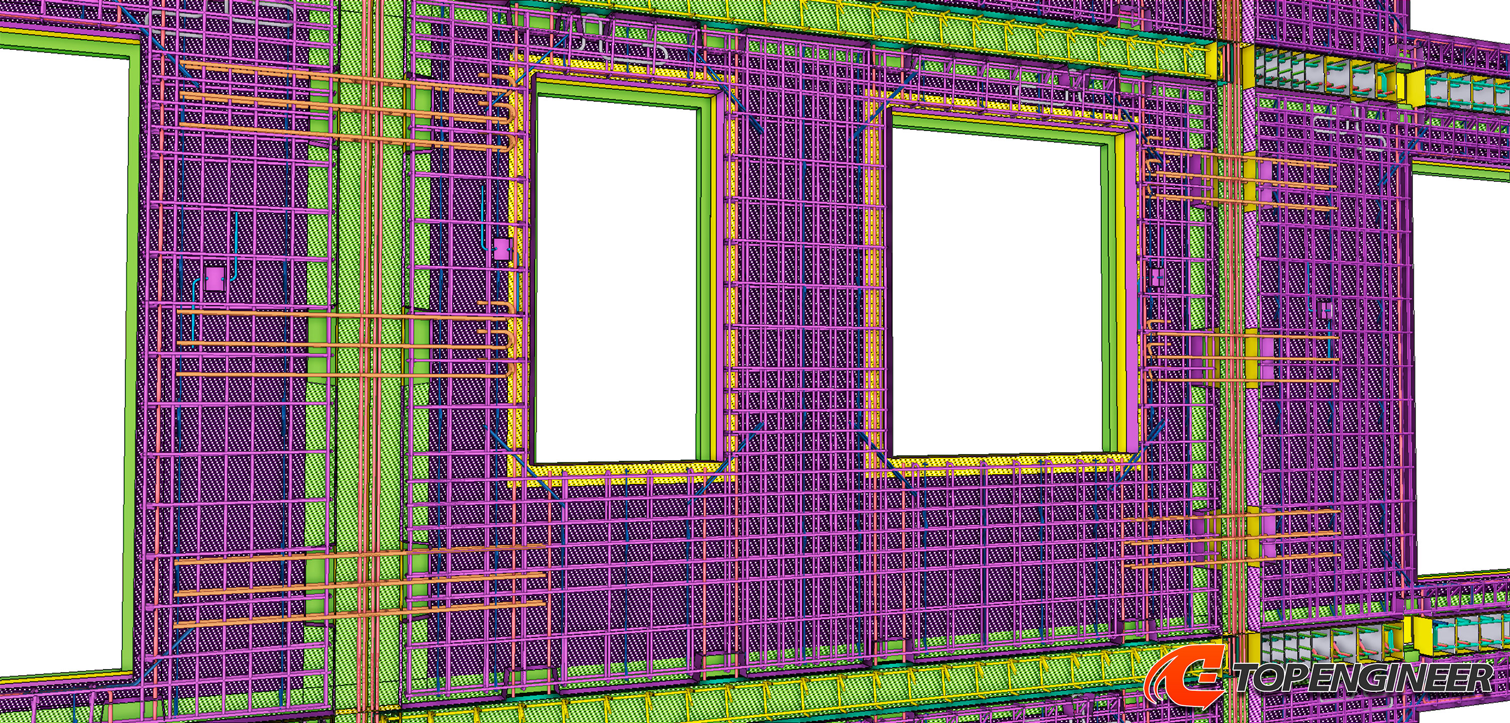
Task: Select the pink embedded box on leftmost wall panel
Action: pyautogui.click(x=214, y=280)
